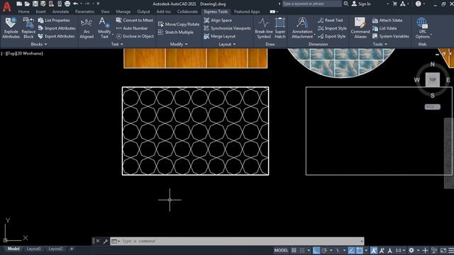Open System Variables editor
Viewport: 454px width, 255px height.
click(x=391, y=36)
